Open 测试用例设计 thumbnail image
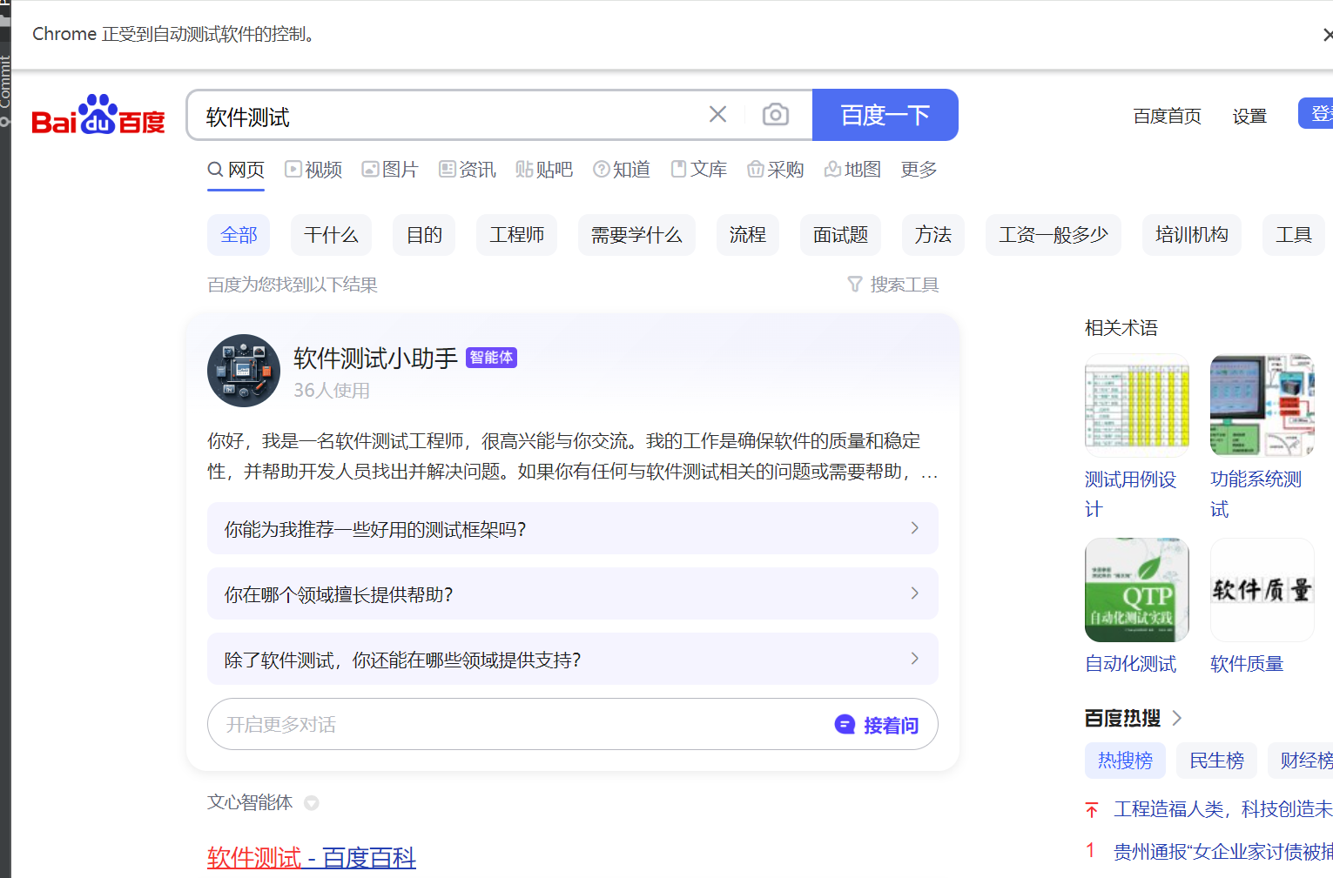 coord(1137,405)
